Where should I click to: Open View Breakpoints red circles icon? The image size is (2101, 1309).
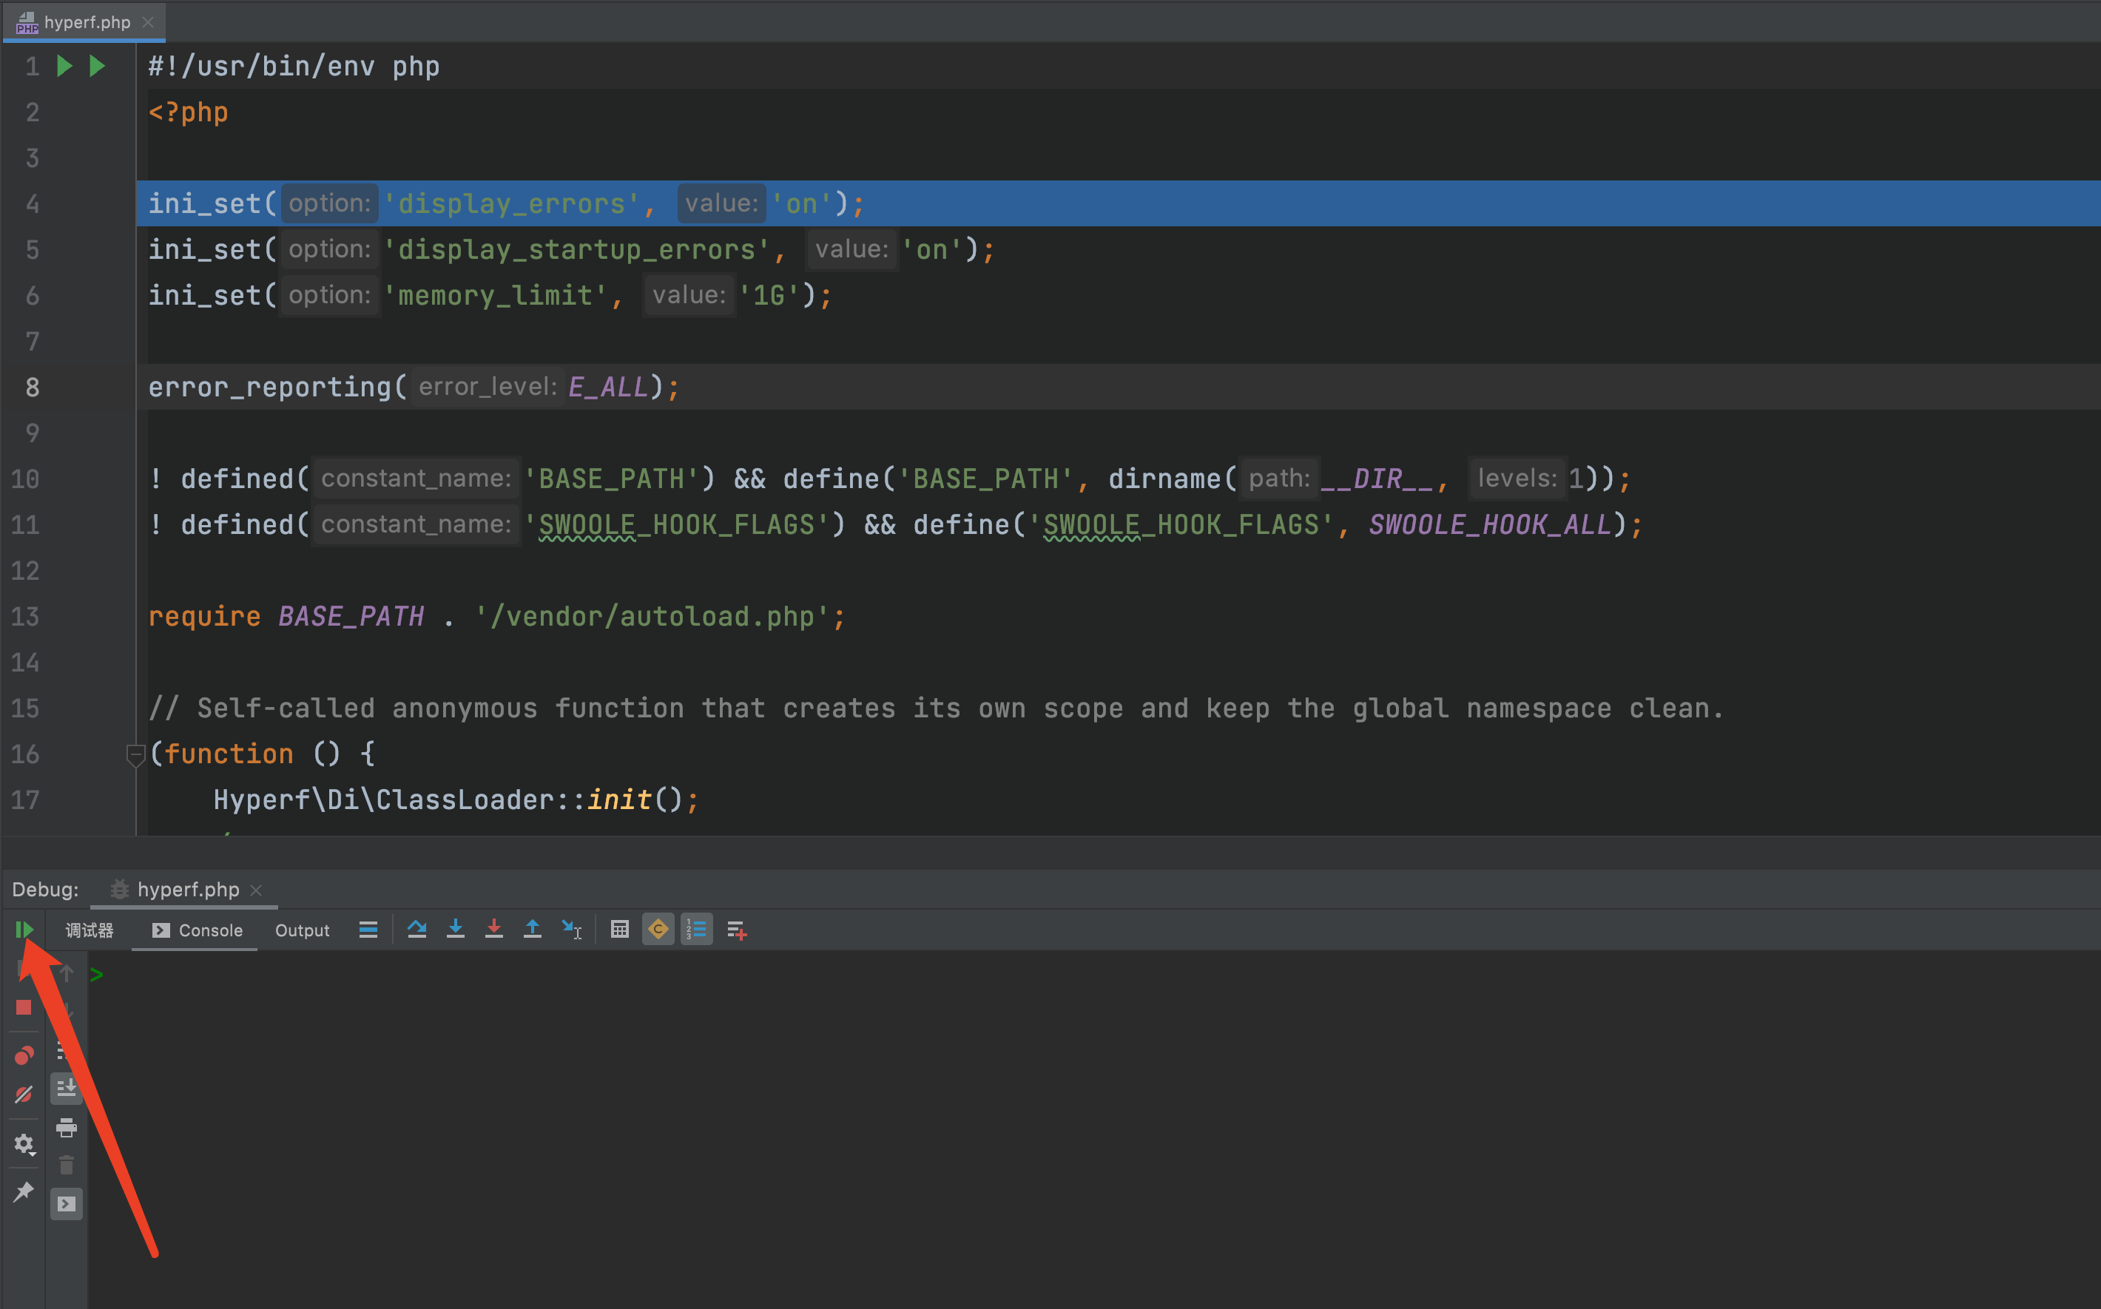(x=24, y=1055)
